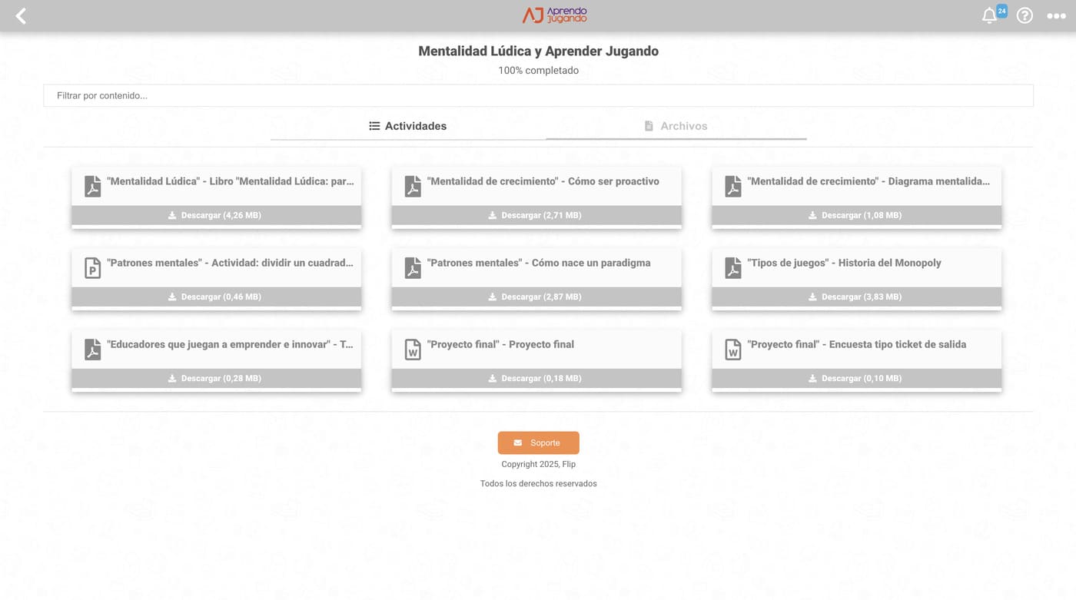Click the "100% completado" progress text
This screenshot has height=600, width=1076.
pyautogui.click(x=538, y=70)
